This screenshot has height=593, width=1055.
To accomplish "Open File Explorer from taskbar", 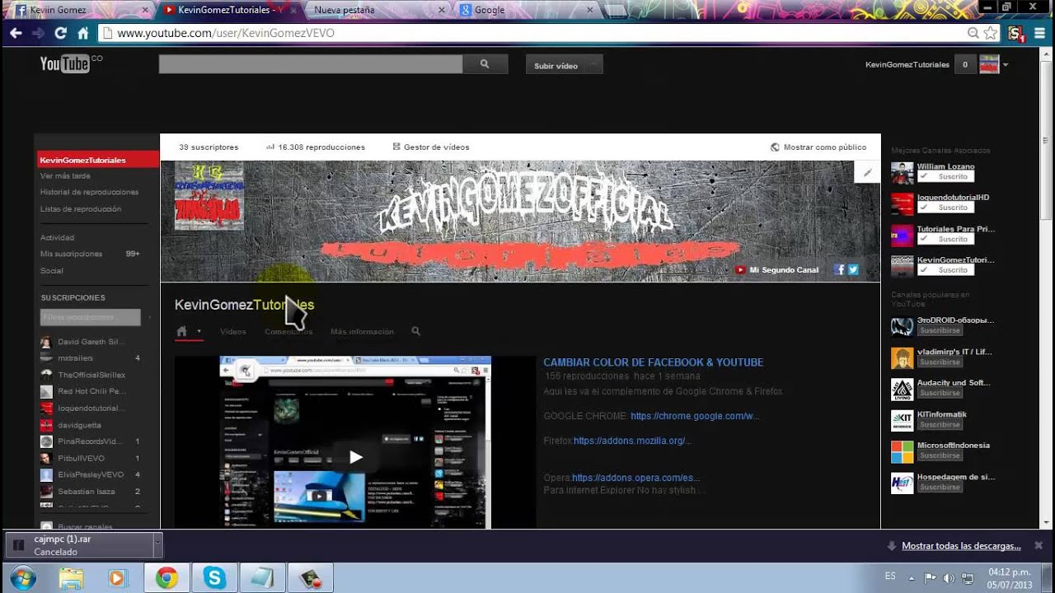I will (71, 577).
